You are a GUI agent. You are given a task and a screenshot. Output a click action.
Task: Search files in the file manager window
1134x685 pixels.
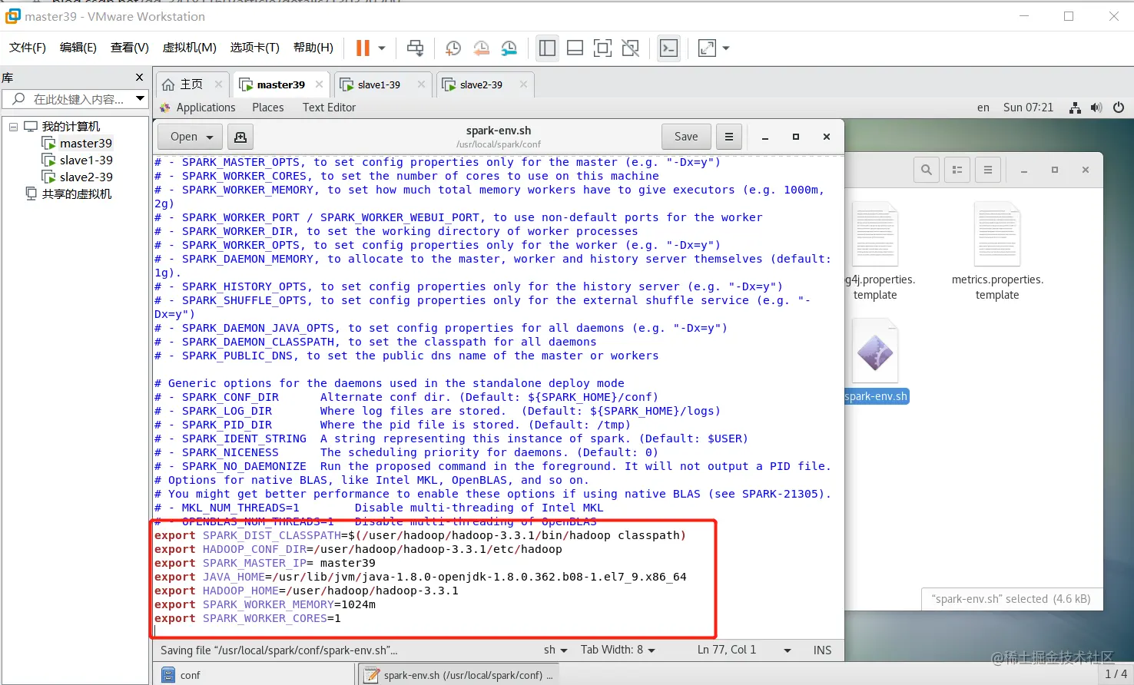(x=927, y=170)
